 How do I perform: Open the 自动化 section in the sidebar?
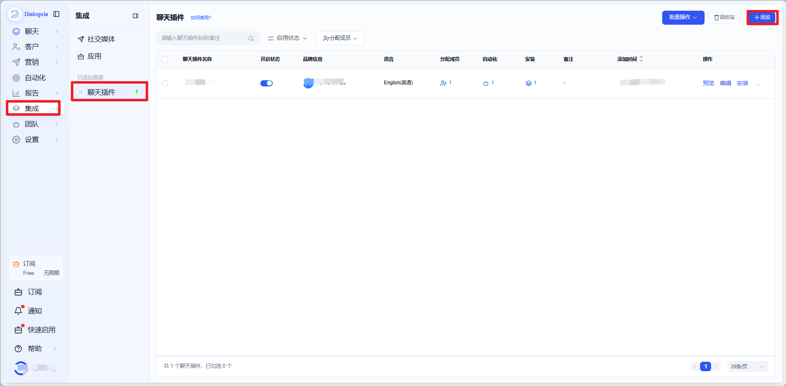point(35,78)
